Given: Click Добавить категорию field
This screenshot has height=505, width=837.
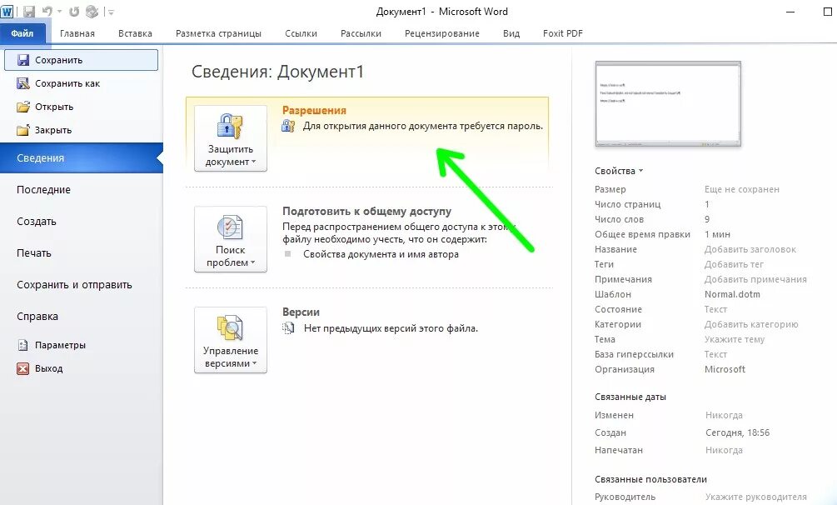Looking at the screenshot, I should coord(751,324).
